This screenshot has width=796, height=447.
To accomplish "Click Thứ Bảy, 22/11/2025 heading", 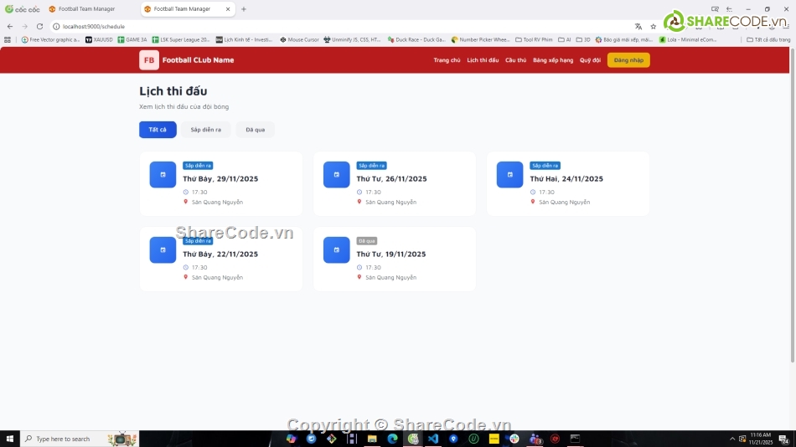I will [220, 254].
